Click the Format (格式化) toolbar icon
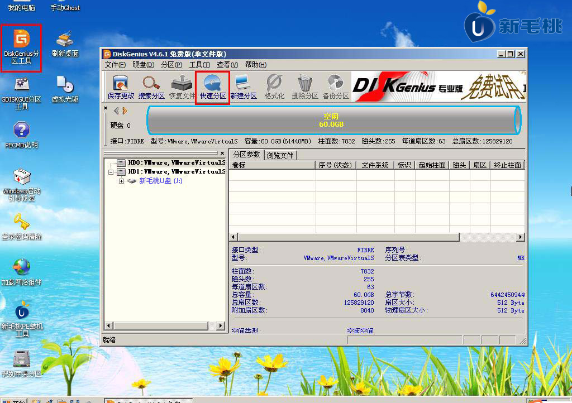 [x=274, y=87]
